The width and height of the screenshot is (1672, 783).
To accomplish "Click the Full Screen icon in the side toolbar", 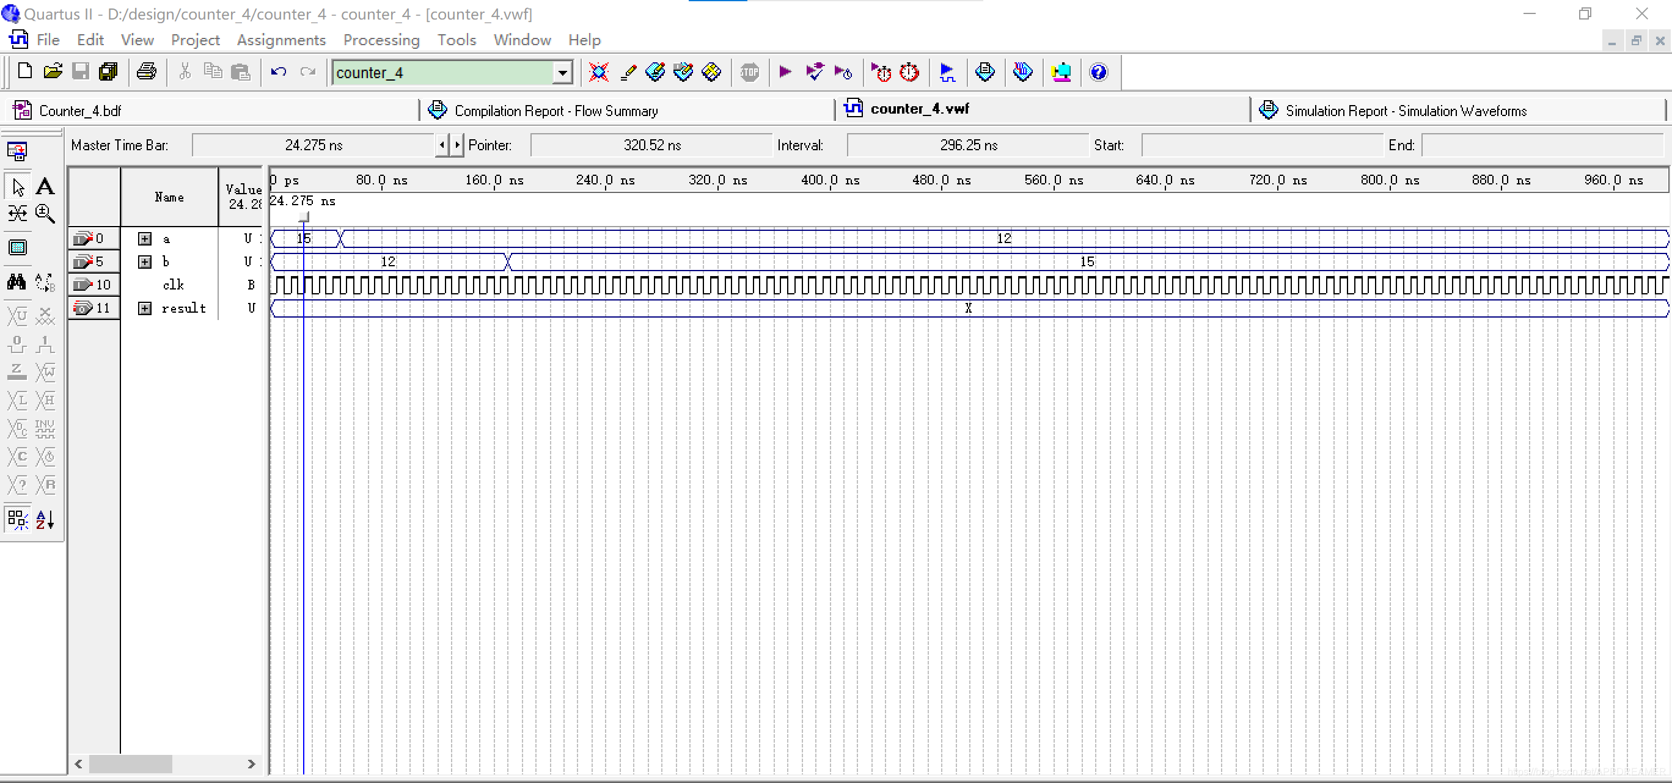I will 18,248.
